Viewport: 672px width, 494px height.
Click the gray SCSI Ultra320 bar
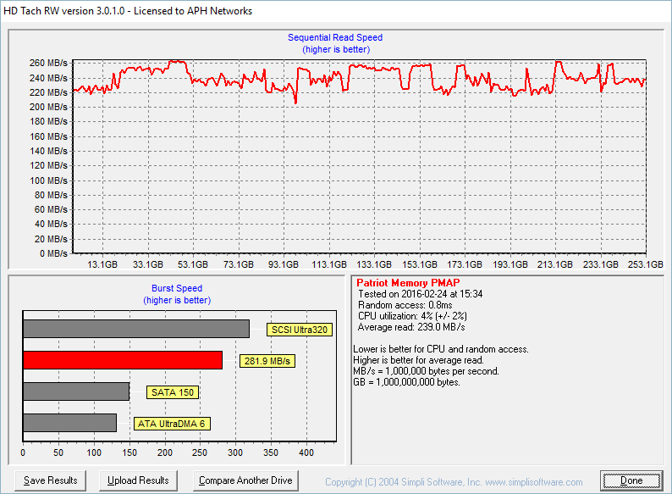[x=135, y=329]
